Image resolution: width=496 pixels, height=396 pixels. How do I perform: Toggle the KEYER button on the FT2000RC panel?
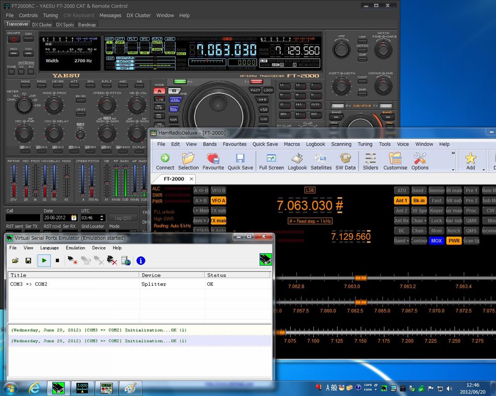[58, 86]
